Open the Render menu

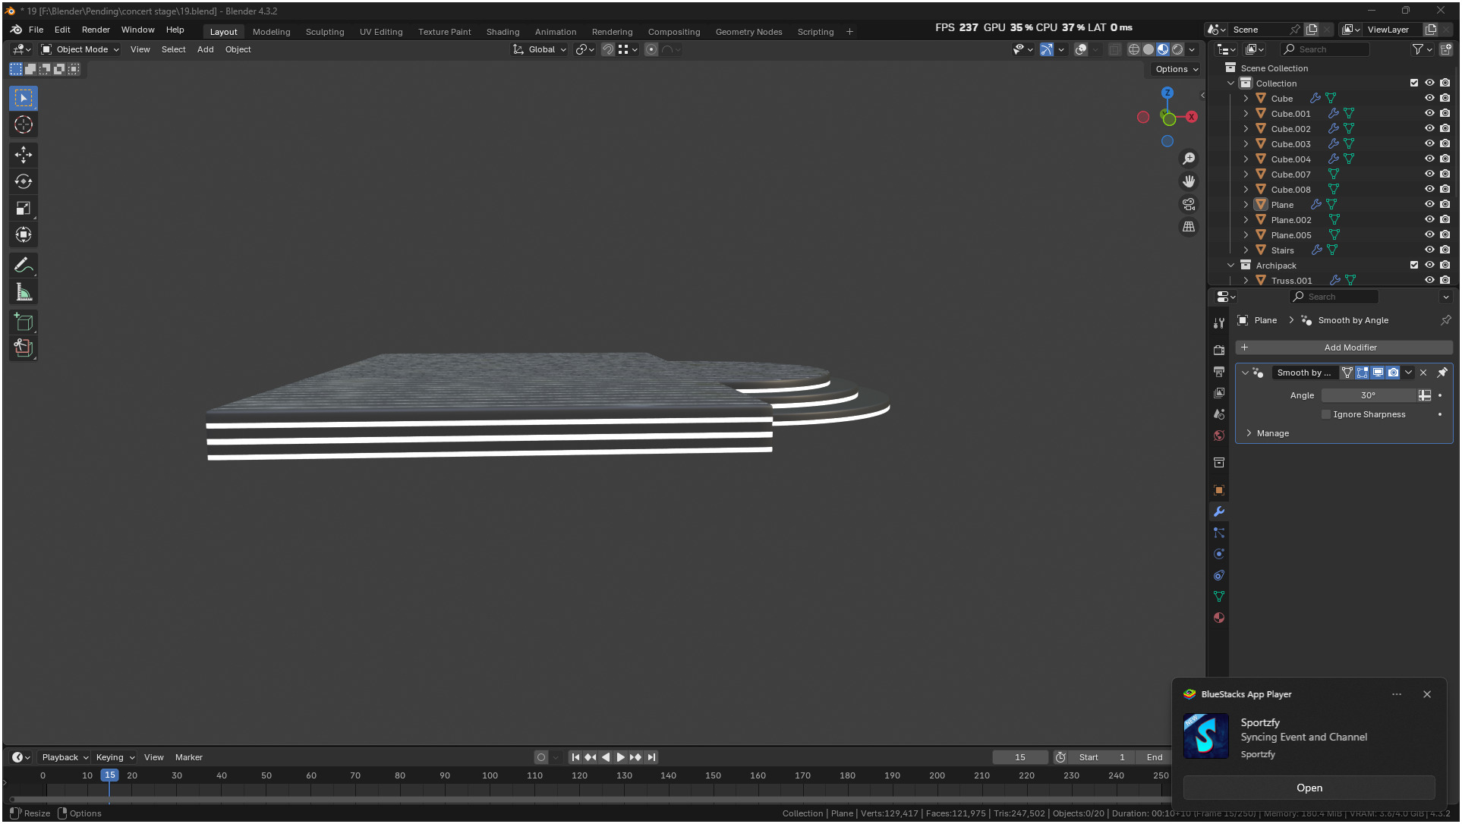pos(96,30)
